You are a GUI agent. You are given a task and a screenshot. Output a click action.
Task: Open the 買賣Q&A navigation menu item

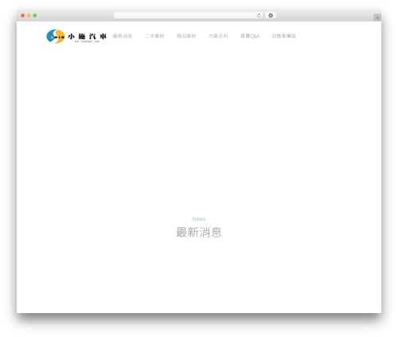[x=250, y=36]
